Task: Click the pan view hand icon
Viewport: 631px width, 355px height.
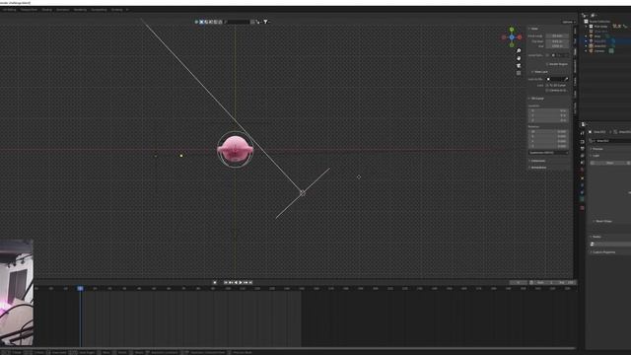Action: coord(519,58)
